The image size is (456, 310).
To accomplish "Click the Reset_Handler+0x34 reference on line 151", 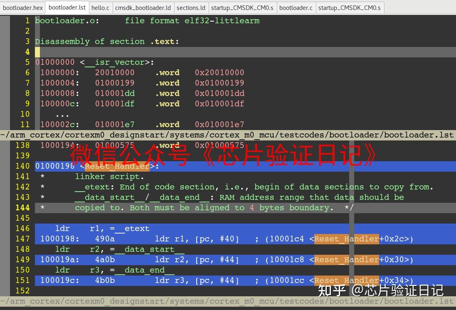I will (346, 280).
